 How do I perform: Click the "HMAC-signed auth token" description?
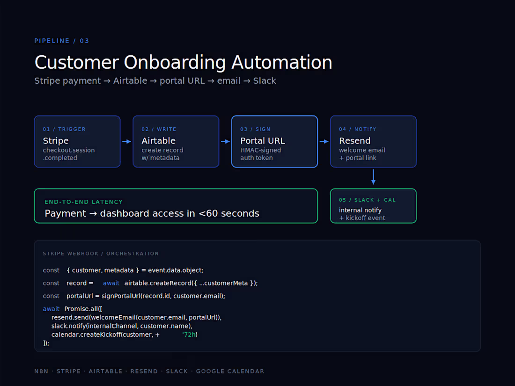[x=260, y=154]
